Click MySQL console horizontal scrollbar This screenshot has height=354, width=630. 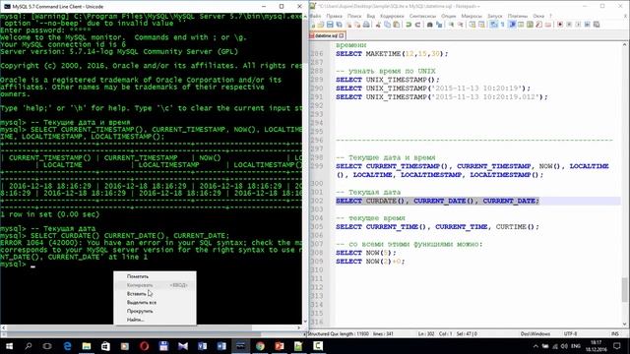[x=151, y=327]
